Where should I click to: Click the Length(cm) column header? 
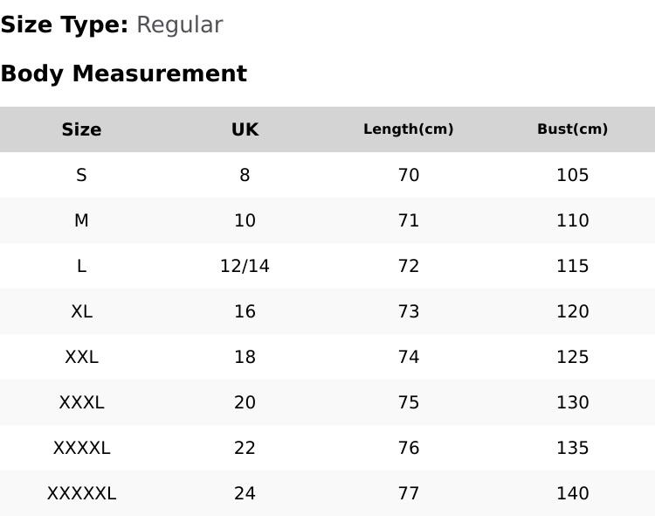click(409, 129)
